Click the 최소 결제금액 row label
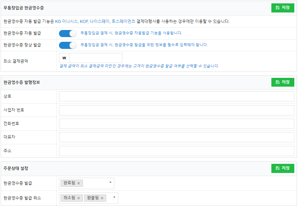This screenshot has width=298, height=207. pyautogui.click(x=16, y=61)
